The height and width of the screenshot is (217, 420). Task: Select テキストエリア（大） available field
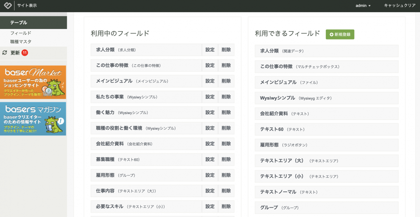click(x=326, y=161)
